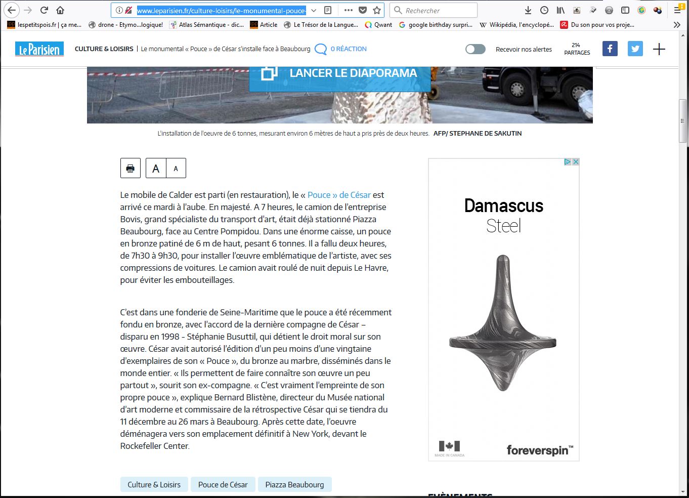Follow the Pouce de César article link
689x498 pixels.
click(x=339, y=195)
